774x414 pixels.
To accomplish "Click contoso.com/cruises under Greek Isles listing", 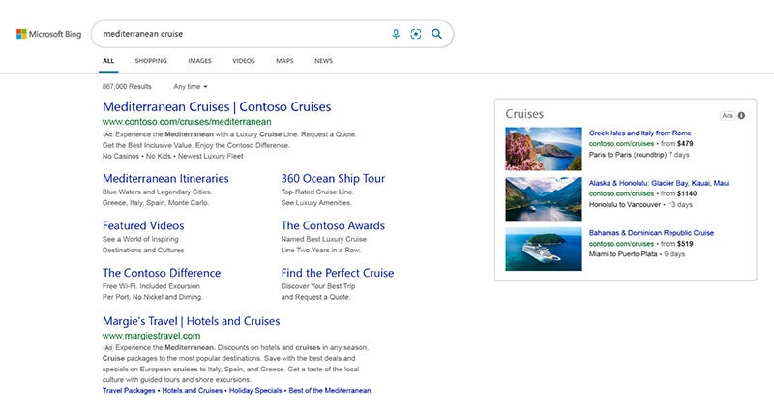I will coord(621,143).
